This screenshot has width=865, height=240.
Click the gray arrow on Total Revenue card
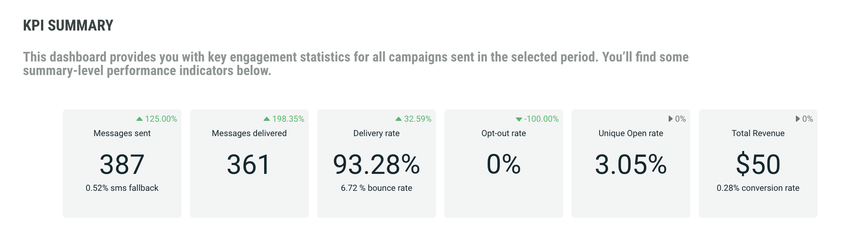click(798, 119)
